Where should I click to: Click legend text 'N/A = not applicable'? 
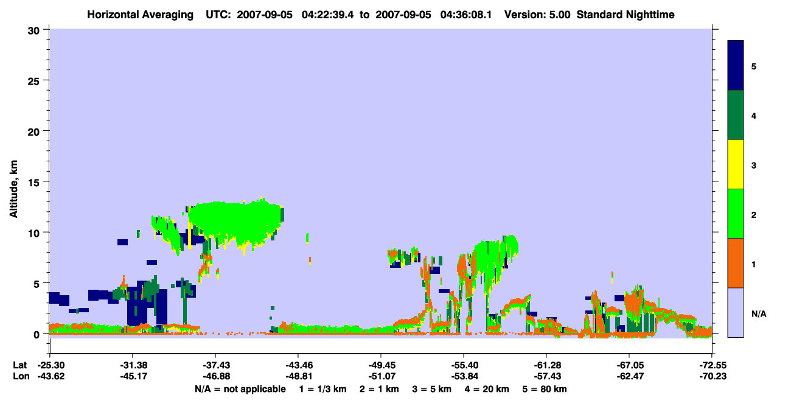pos(240,389)
